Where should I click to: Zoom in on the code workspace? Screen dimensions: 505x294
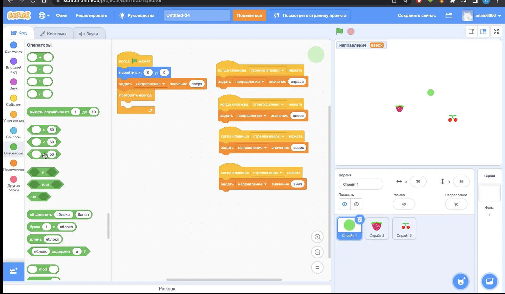coord(317,237)
